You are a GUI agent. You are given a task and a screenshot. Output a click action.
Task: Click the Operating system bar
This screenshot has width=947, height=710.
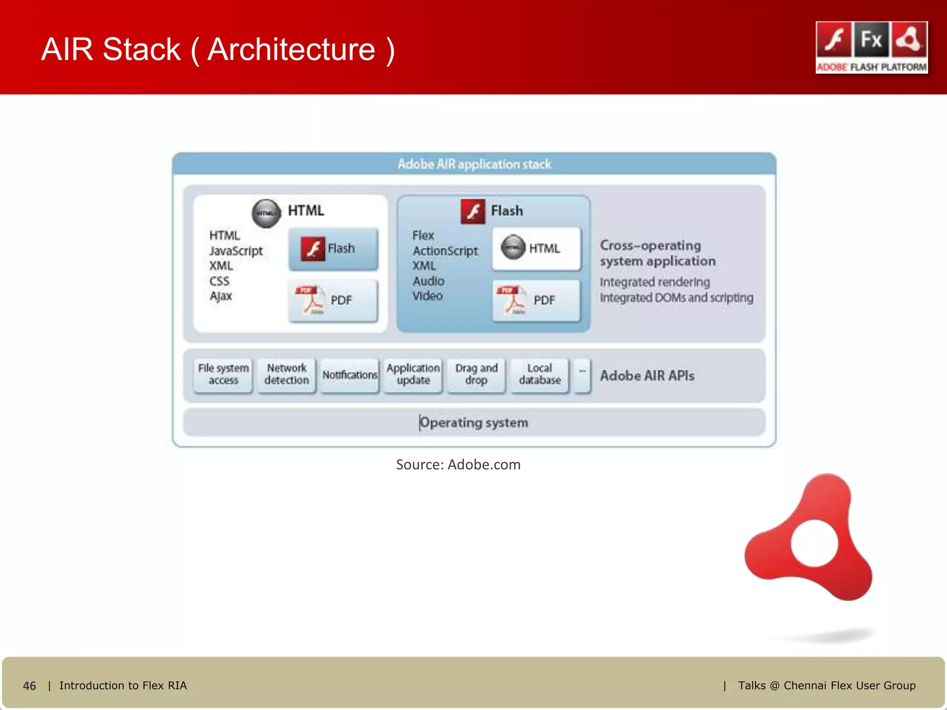[474, 422]
